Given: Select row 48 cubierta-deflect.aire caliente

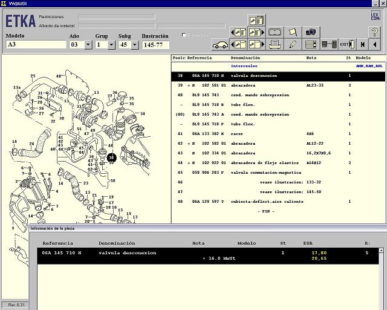Looking at the screenshot, I should pyautogui.click(x=278, y=202).
